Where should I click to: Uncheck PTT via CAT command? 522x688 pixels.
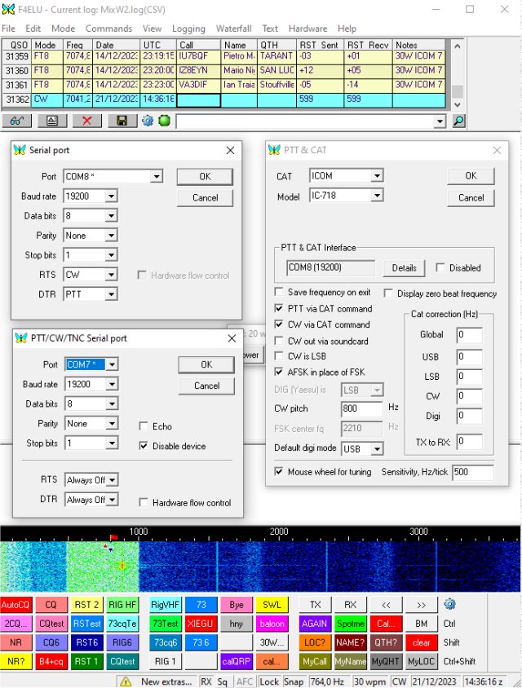[280, 309]
